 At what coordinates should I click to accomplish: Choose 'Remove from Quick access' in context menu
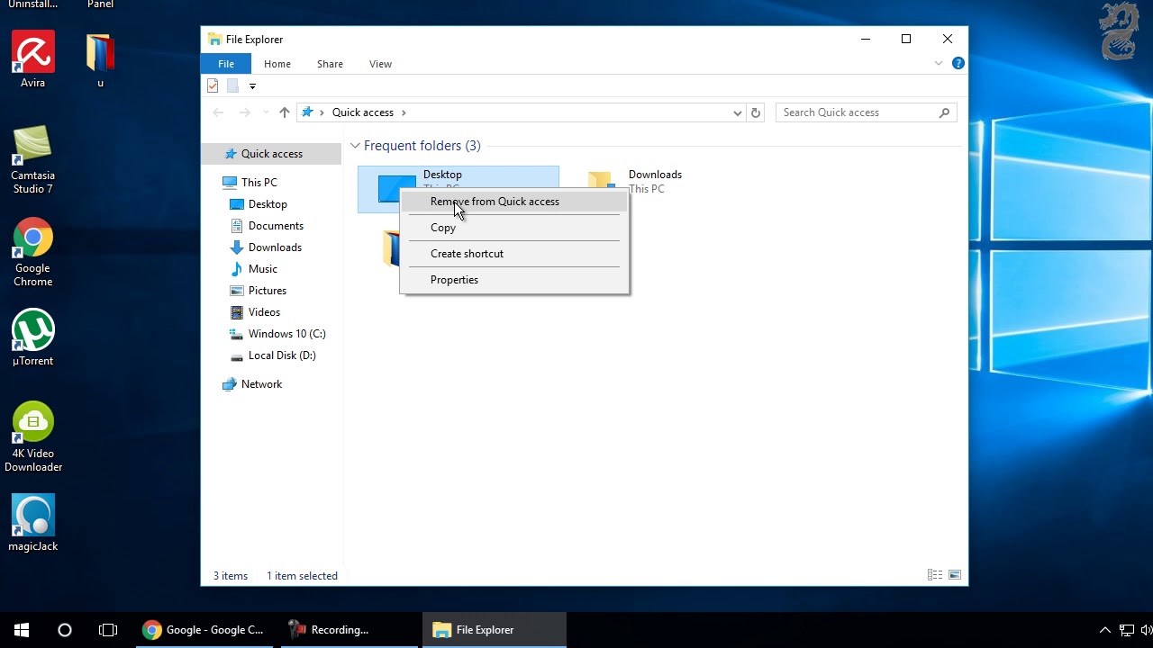click(x=514, y=202)
